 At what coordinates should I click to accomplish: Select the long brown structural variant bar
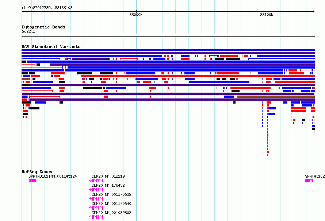point(276,97)
